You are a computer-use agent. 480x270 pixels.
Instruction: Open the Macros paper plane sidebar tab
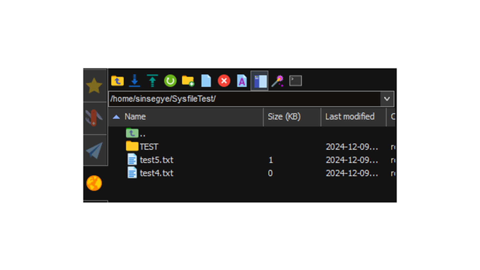point(94,150)
